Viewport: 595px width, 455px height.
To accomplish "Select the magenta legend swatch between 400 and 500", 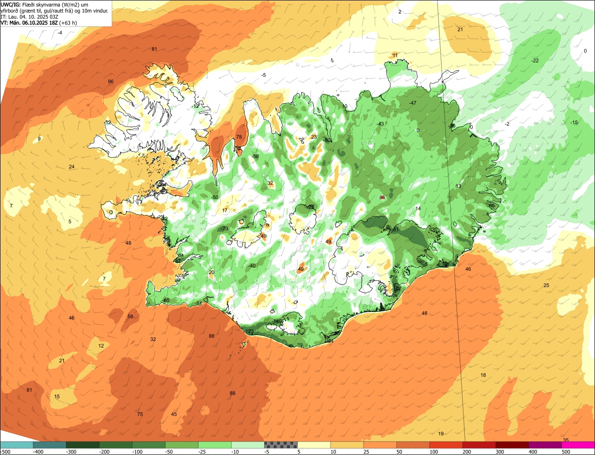I will (x=545, y=445).
